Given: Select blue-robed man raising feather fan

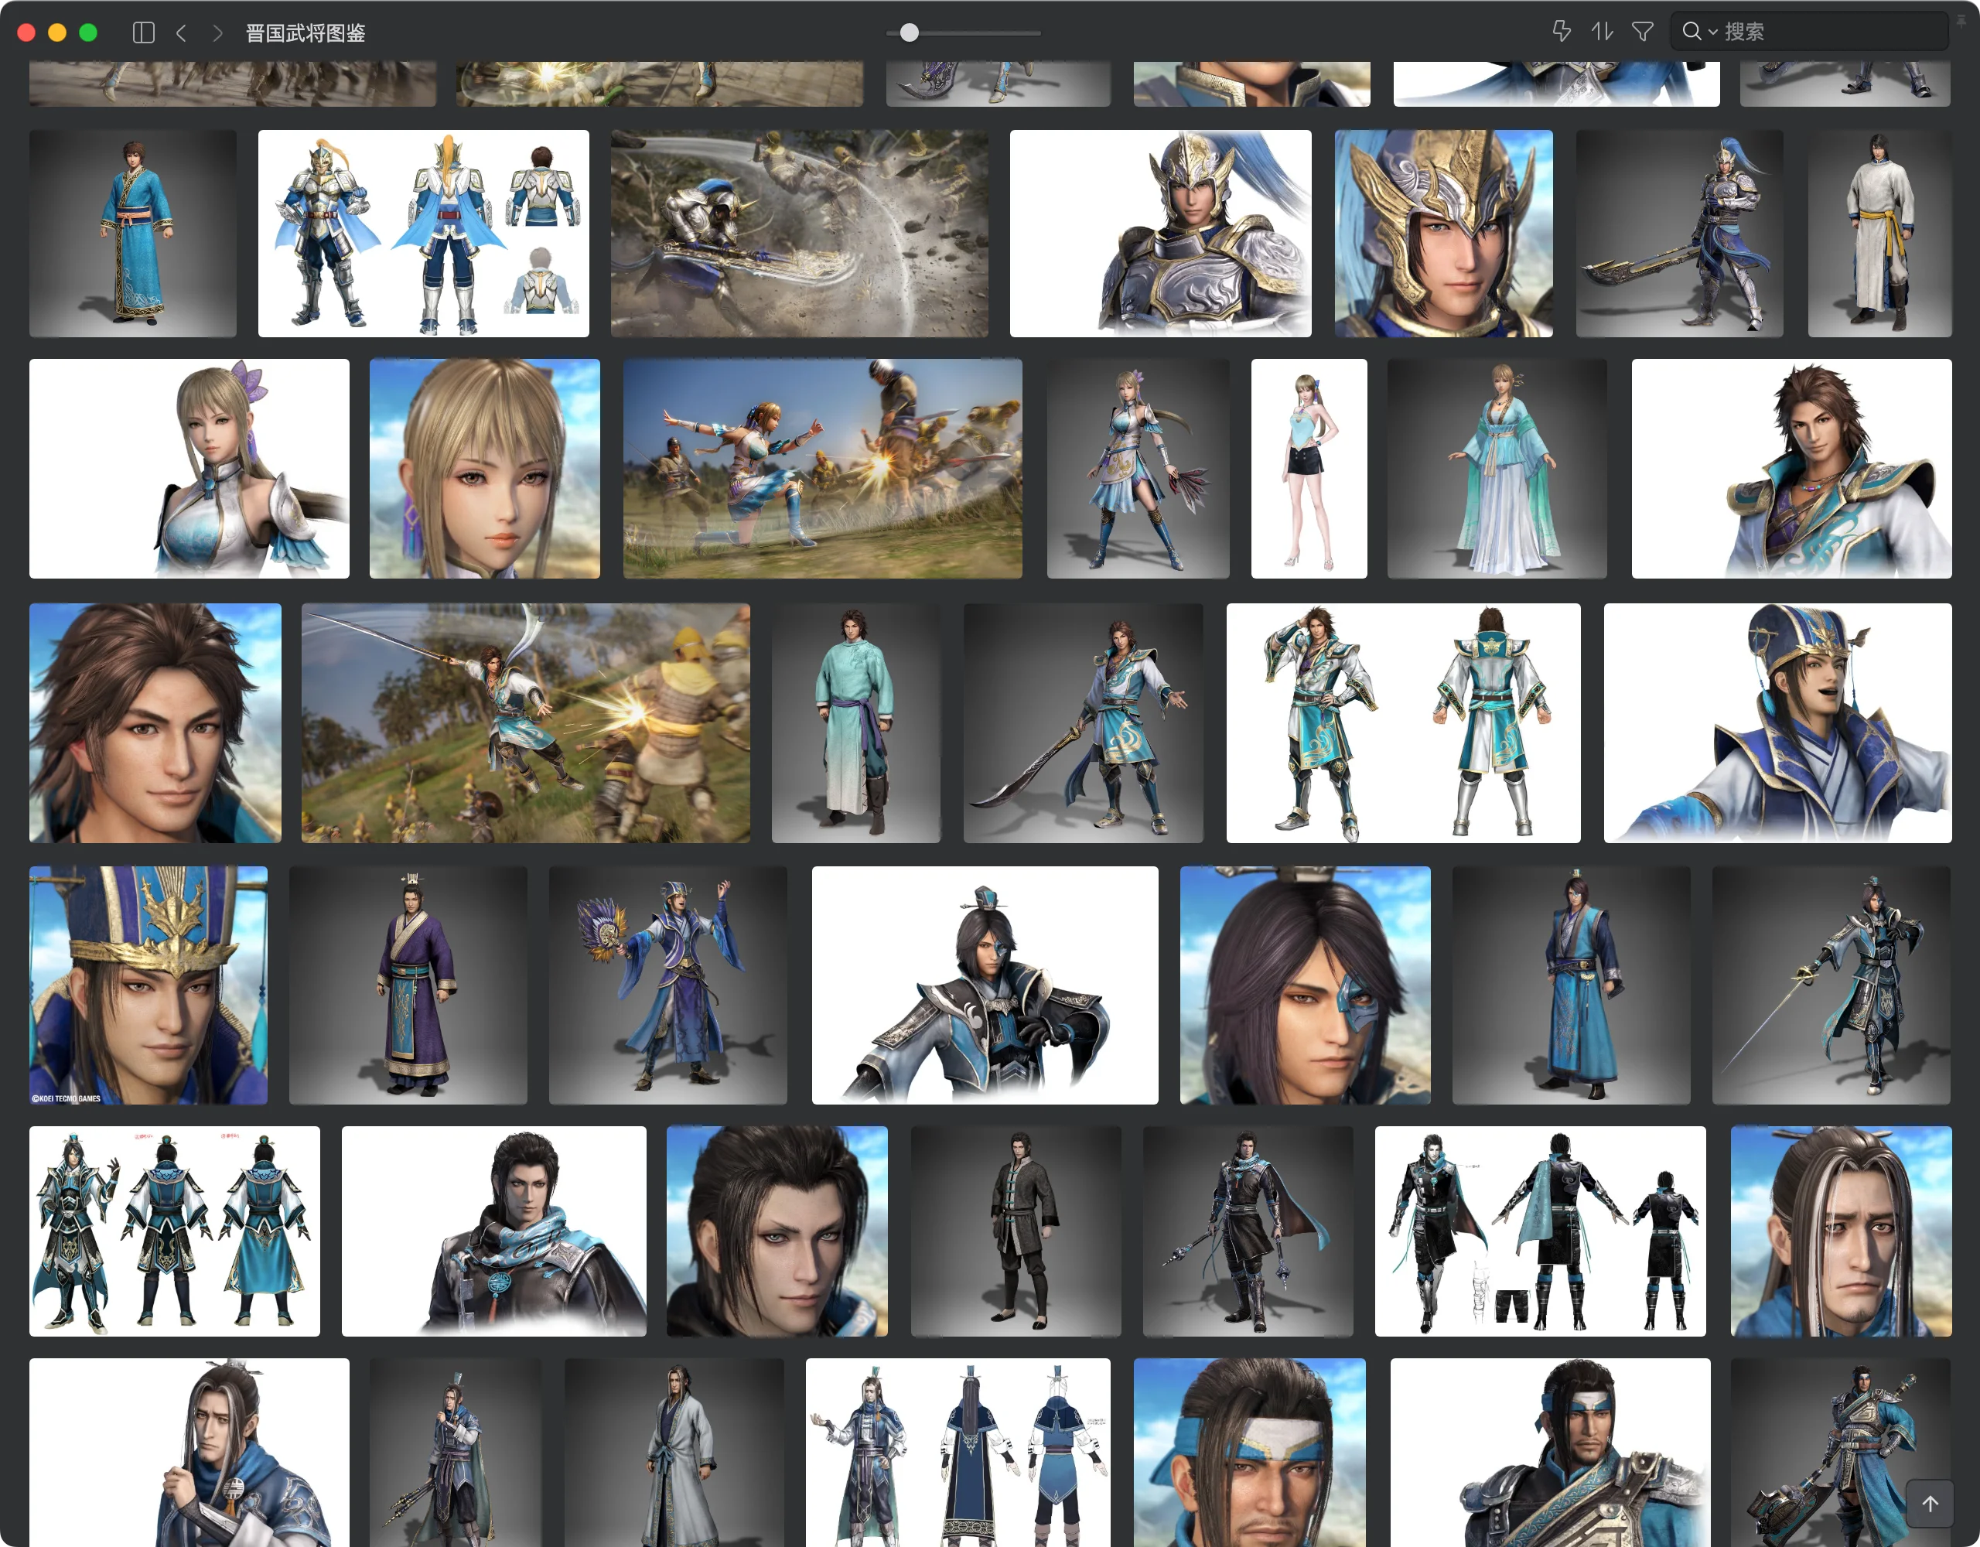Looking at the screenshot, I should coord(668,985).
